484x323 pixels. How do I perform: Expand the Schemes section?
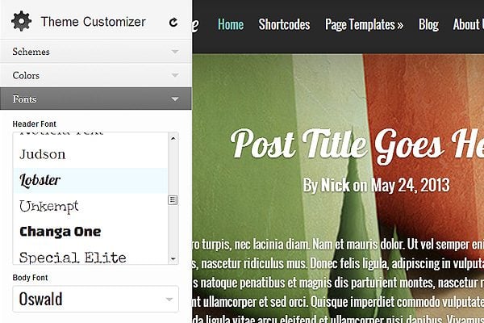point(95,52)
